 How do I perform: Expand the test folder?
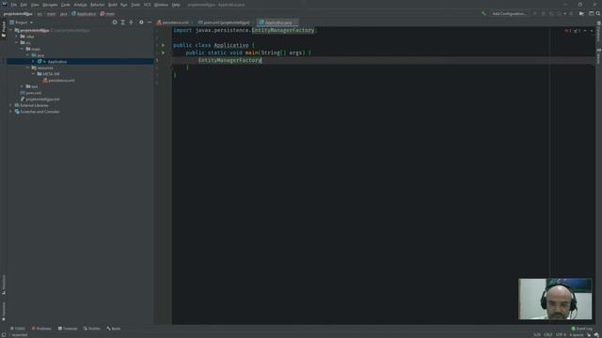[x=22, y=86]
